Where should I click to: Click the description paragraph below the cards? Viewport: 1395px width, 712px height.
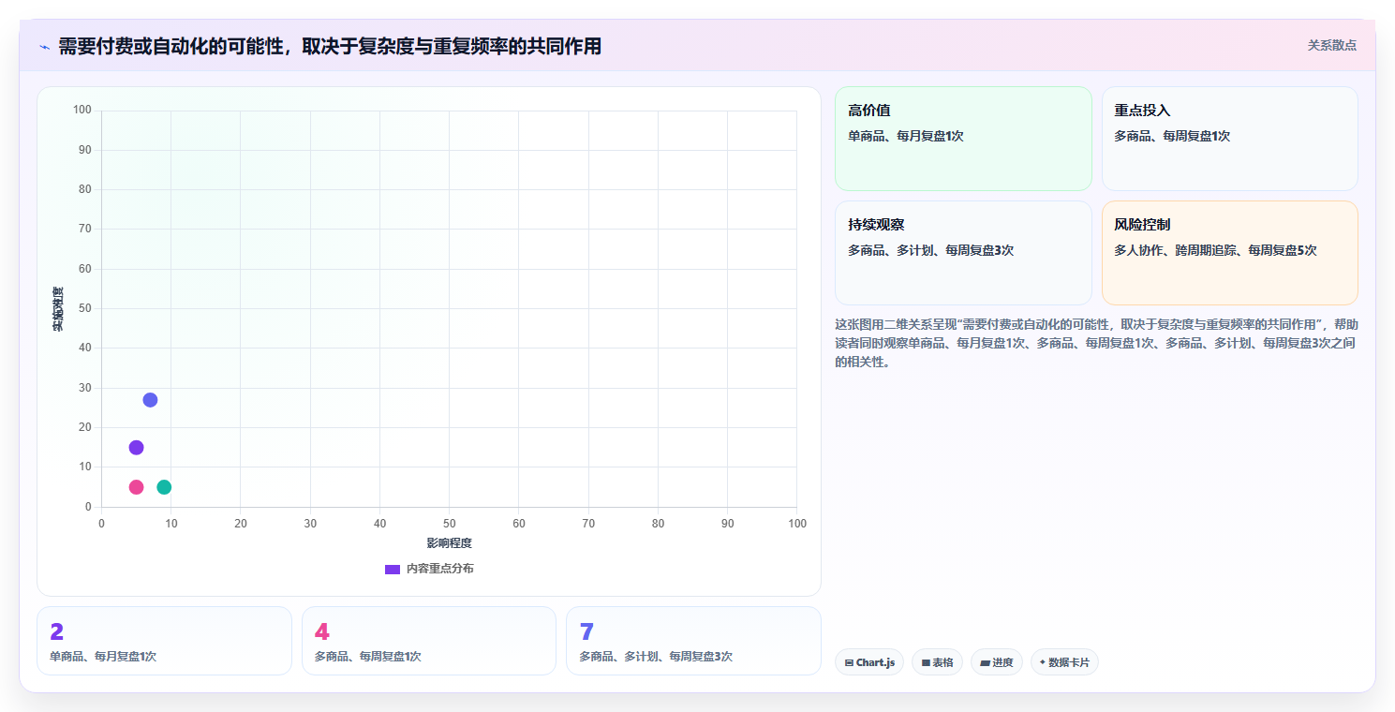[x=1096, y=343]
